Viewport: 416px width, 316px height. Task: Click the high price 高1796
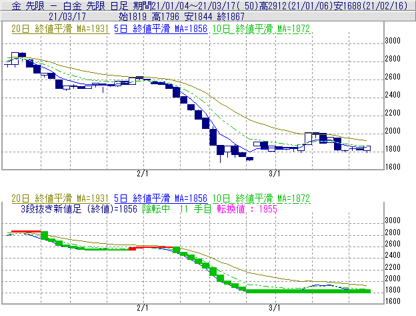(165, 17)
